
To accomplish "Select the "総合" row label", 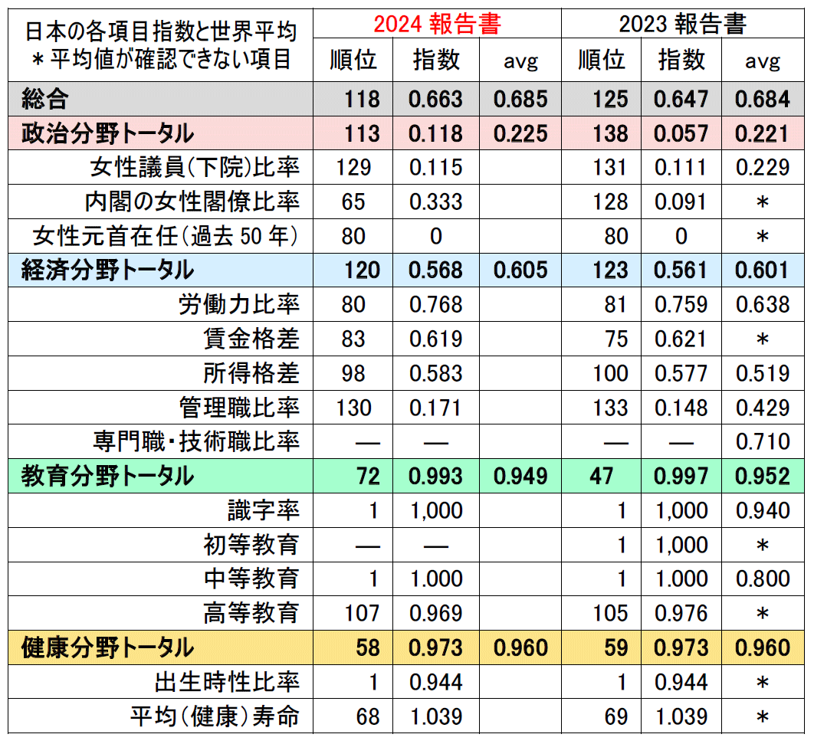I will (44, 99).
